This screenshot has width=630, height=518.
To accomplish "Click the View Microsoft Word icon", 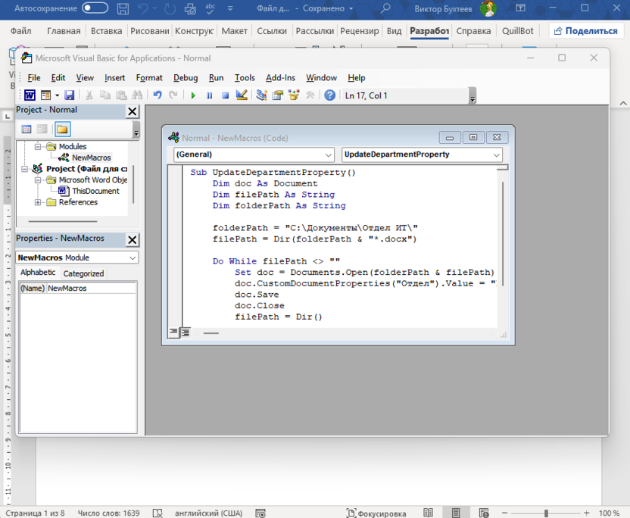I will (x=30, y=95).
